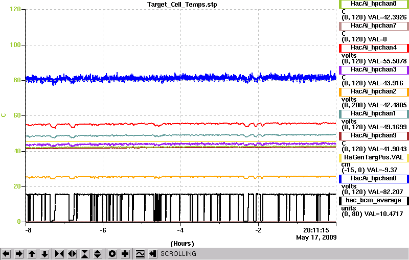The height and width of the screenshot is (260, 409).
Task: Click the VAL=10.4717 readout text
Action: coord(383,214)
